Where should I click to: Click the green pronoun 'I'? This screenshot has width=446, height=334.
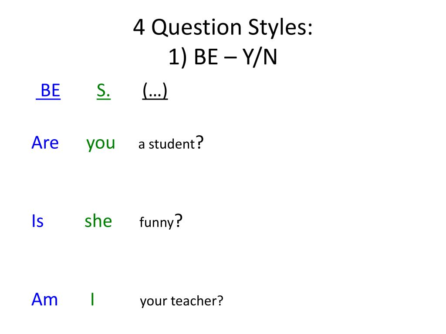click(92, 299)
